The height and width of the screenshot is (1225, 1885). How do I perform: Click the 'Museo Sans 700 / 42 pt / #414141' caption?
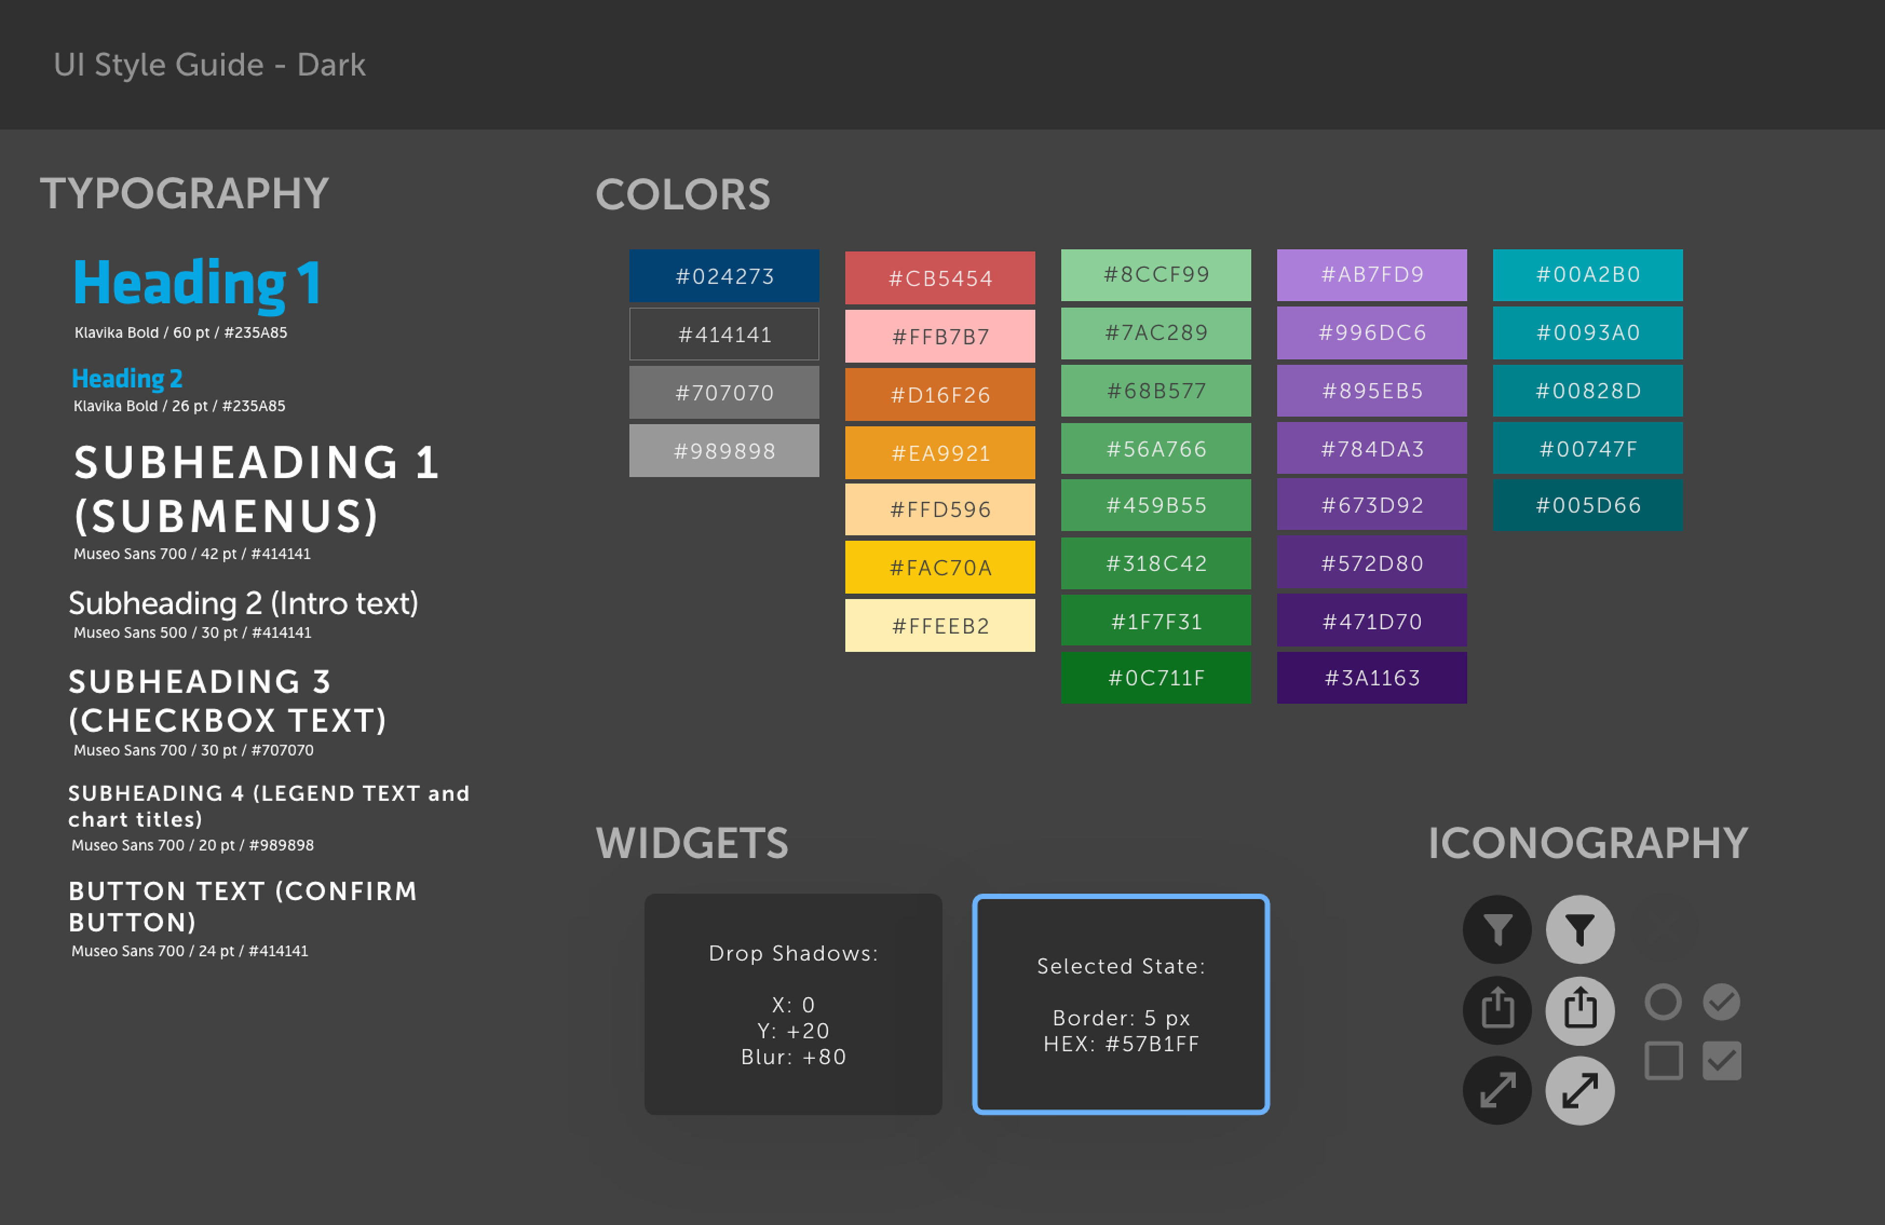click(x=191, y=554)
